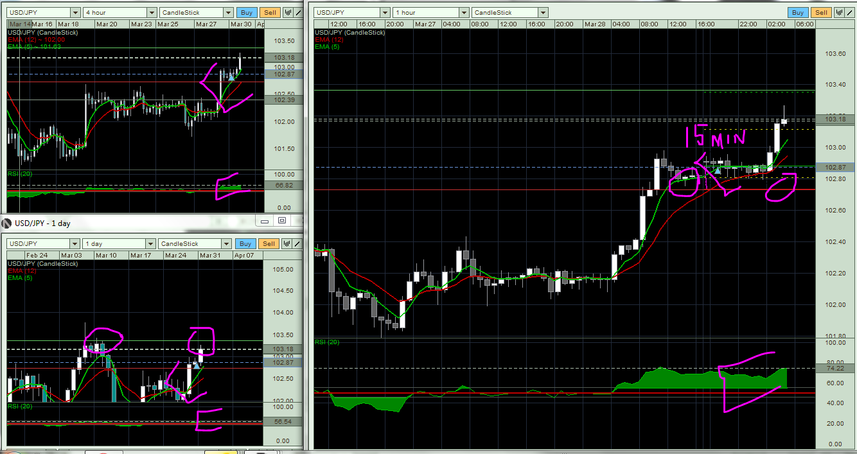Click Buy in the 4 hour chart
Image resolution: width=857 pixels, height=454 pixels.
click(246, 12)
